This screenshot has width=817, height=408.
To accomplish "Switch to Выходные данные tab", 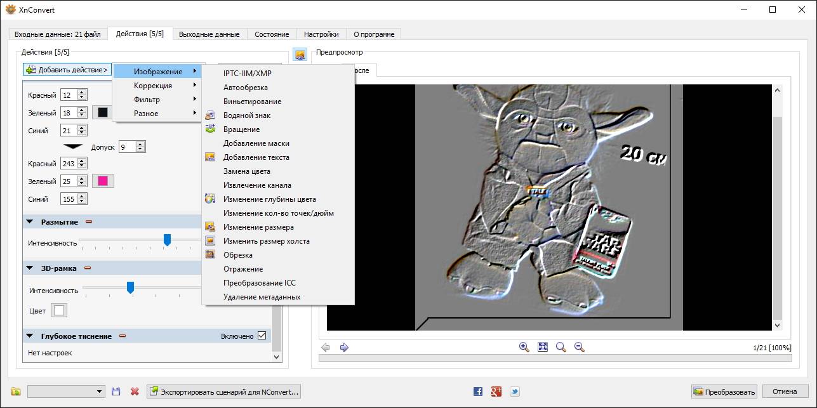I will 209,34.
